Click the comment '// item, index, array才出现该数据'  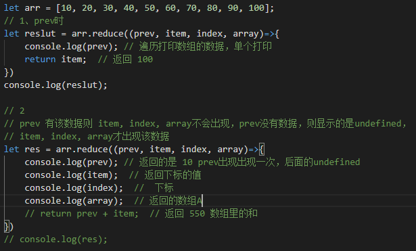(x=87, y=137)
